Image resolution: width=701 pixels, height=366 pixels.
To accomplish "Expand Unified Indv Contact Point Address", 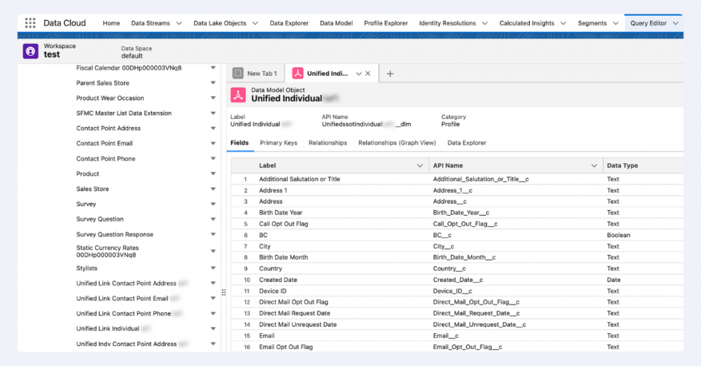I will (214, 344).
